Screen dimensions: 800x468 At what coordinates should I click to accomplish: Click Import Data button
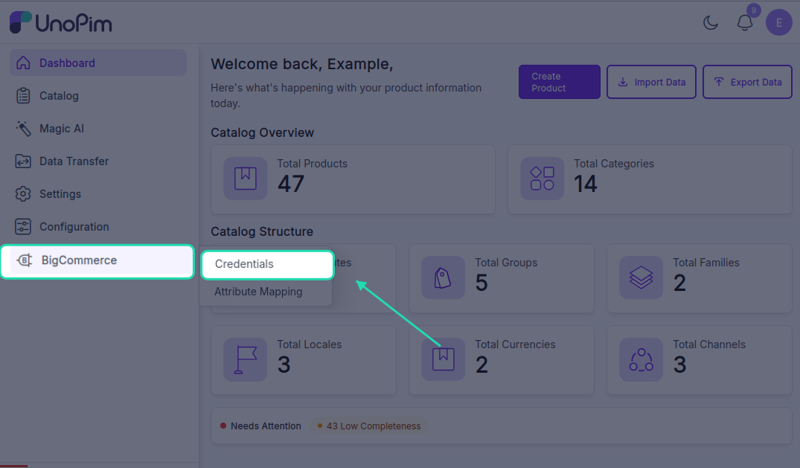point(651,82)
